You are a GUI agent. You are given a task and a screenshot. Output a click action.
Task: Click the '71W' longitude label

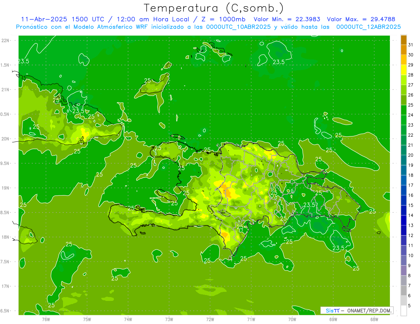(x=251, y=319)
